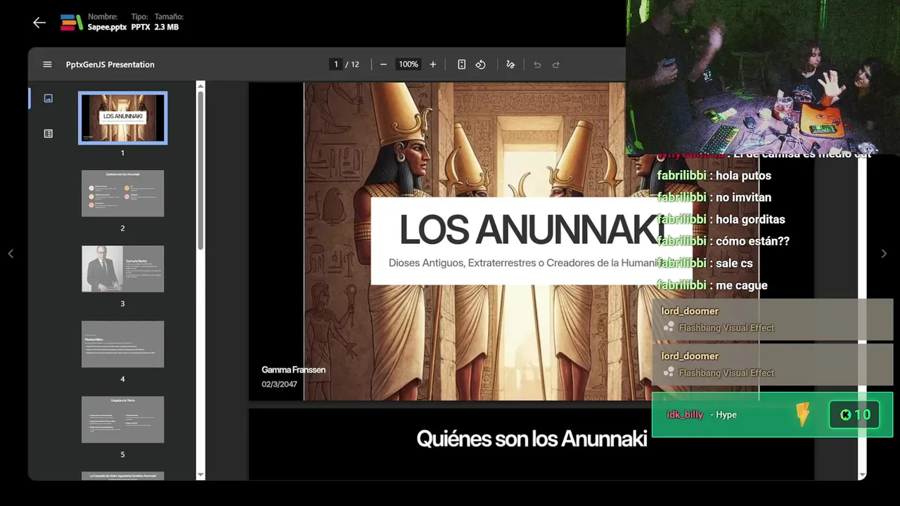Zoom in with the plus button
Image resolution: width=900 pixels, height=506 pixels.
pyautogui.click(x=432, y=65)
